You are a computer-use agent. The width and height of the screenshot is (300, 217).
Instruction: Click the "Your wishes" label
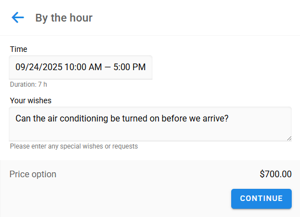31,100
